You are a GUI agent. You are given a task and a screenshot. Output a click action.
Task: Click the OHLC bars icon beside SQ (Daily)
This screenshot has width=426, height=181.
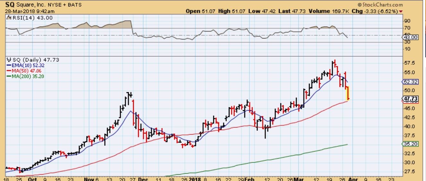(9, 60)
